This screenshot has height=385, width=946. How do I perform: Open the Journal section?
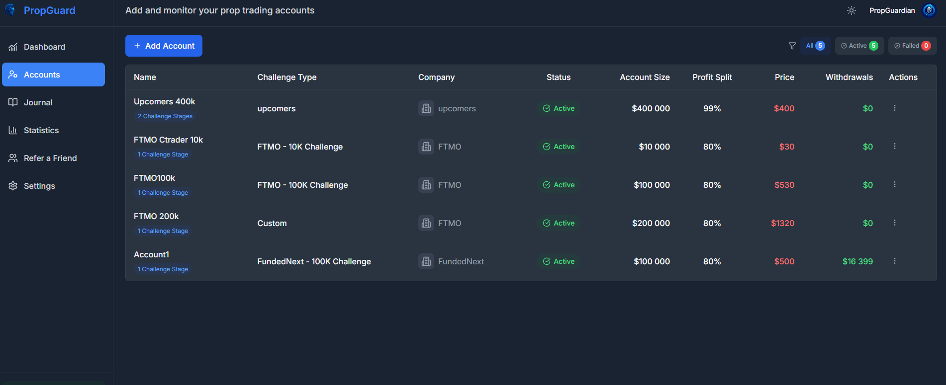[53, 102]
